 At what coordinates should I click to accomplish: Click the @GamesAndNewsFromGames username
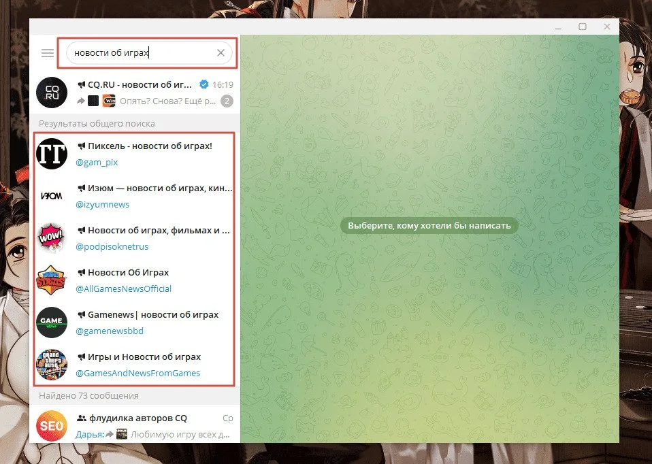[x=137, y=374]
